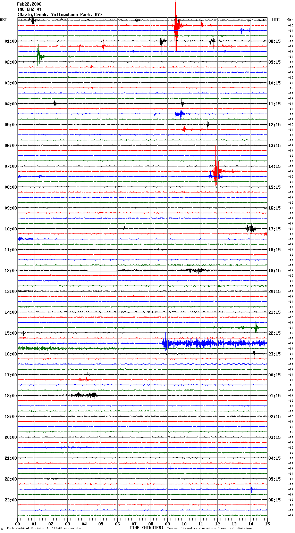Click the TIME (MINUTES) axis title

146,528
